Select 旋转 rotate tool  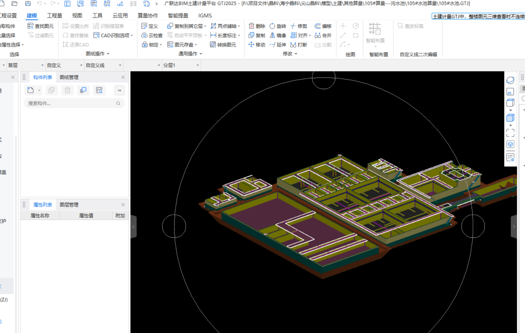(278, 26)
